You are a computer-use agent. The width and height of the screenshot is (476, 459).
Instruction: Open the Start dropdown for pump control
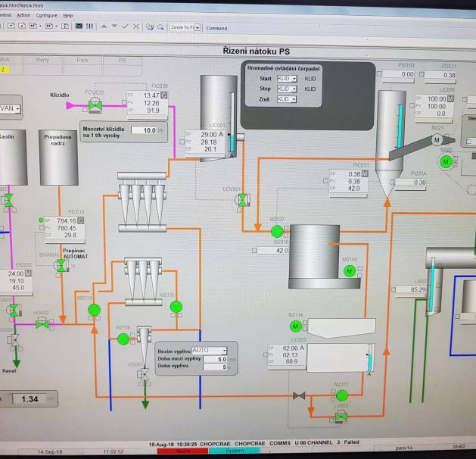click(x=287, y=79)
